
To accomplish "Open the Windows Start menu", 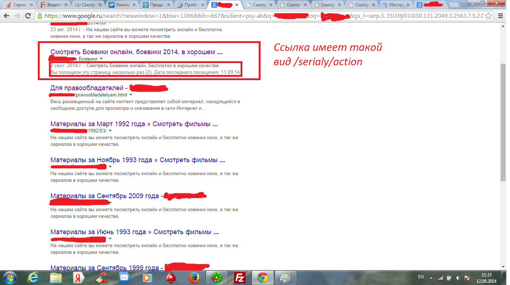I will pos(9,278).
